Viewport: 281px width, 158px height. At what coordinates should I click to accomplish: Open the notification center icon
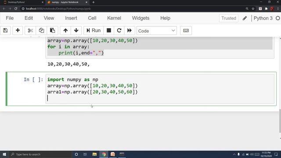[276, 154]
